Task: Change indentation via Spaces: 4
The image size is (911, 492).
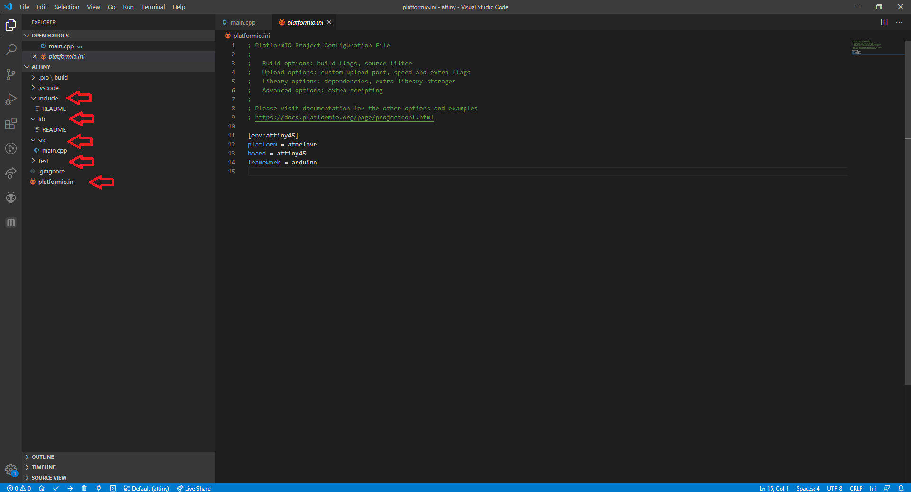Action: point(808,488)
